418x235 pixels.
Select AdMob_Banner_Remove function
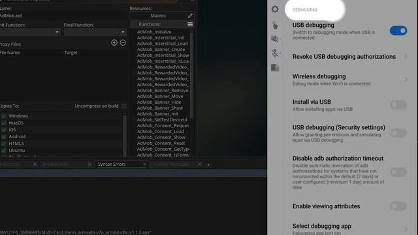[x=163, y=90]
